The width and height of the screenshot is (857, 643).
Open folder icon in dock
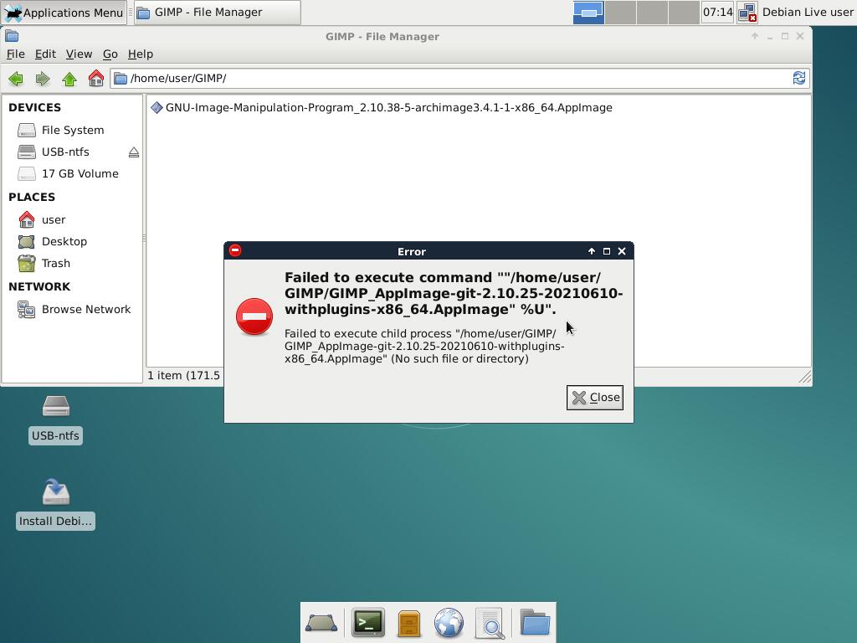tap(535, 622)
